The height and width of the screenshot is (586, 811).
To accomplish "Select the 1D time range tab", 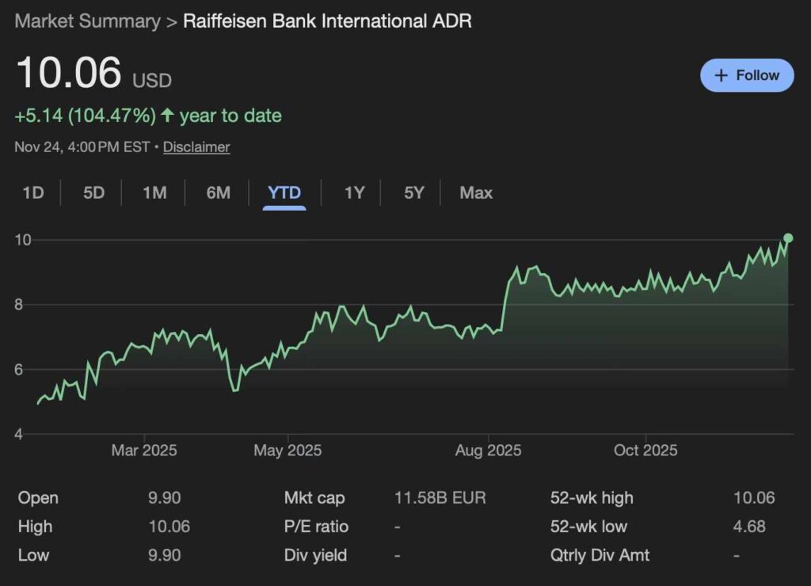I will [x=32, y=192].
